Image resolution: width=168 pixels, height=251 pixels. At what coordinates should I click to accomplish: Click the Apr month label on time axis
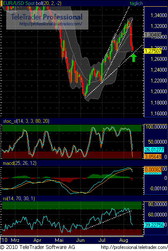[37, 240]
